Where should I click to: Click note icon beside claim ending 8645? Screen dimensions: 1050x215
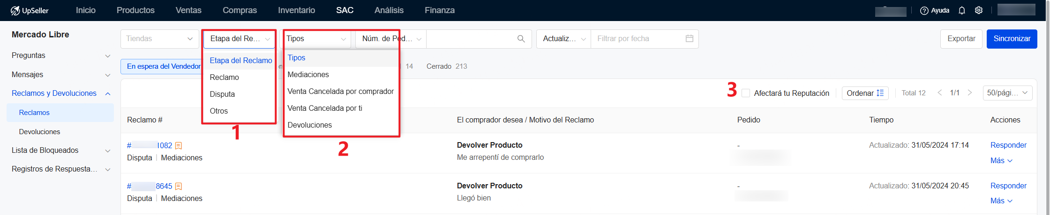coord(179,186)
